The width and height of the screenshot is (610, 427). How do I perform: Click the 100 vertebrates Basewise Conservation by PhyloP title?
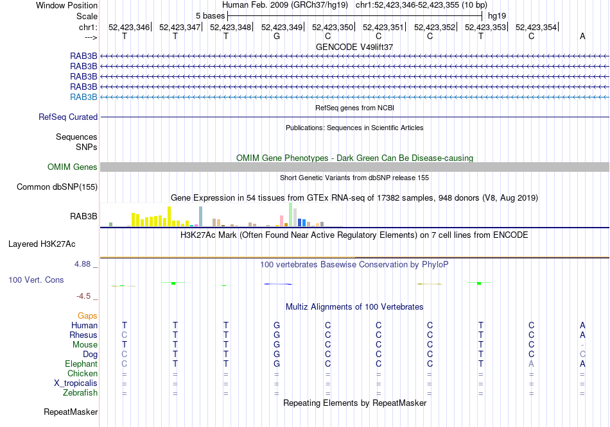354,265
